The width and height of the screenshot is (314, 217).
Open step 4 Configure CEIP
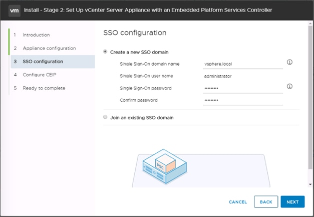click(x=39, y=75)
